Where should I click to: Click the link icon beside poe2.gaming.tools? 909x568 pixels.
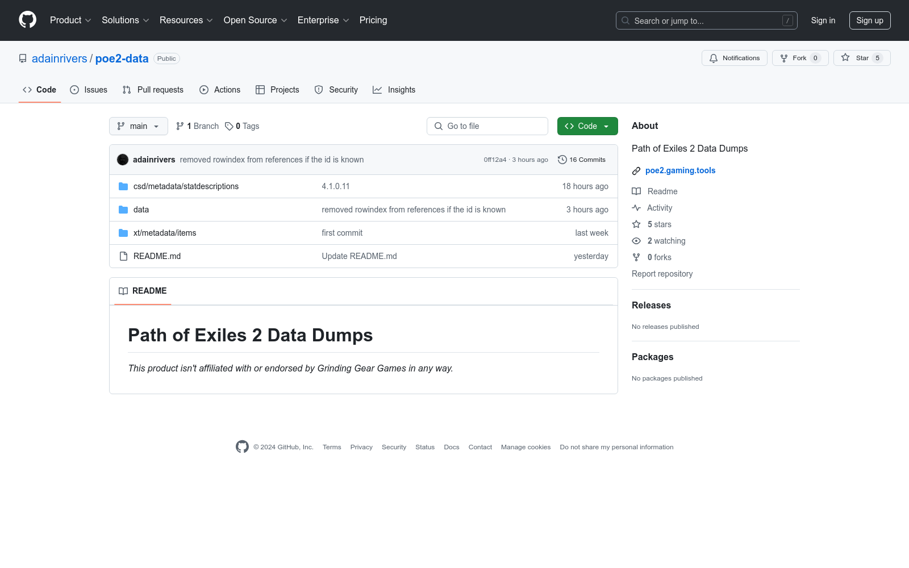tap(636, 171)
